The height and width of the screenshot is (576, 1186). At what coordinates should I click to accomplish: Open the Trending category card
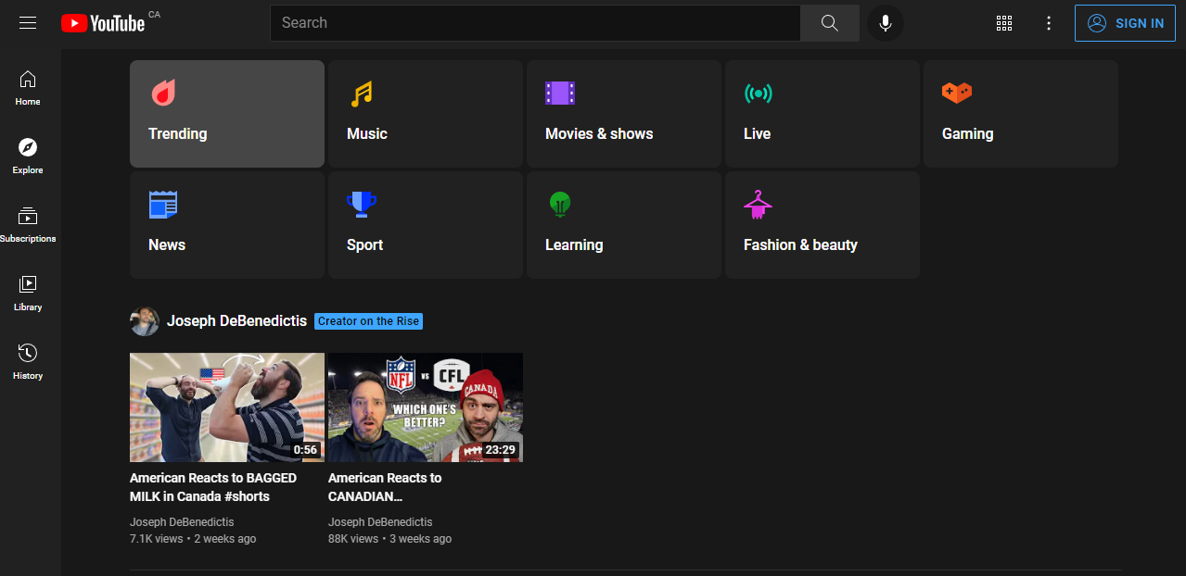(227, 114)
